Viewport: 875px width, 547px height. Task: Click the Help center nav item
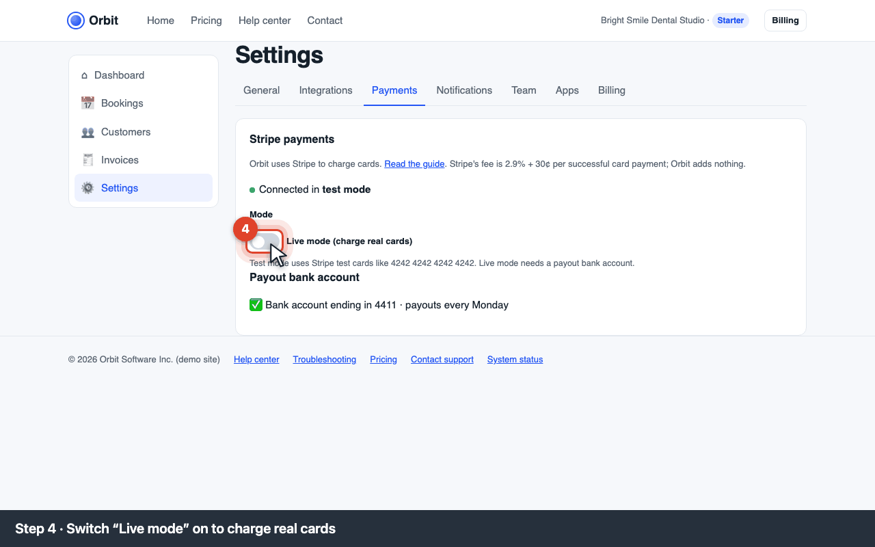(x=265, y=21)
